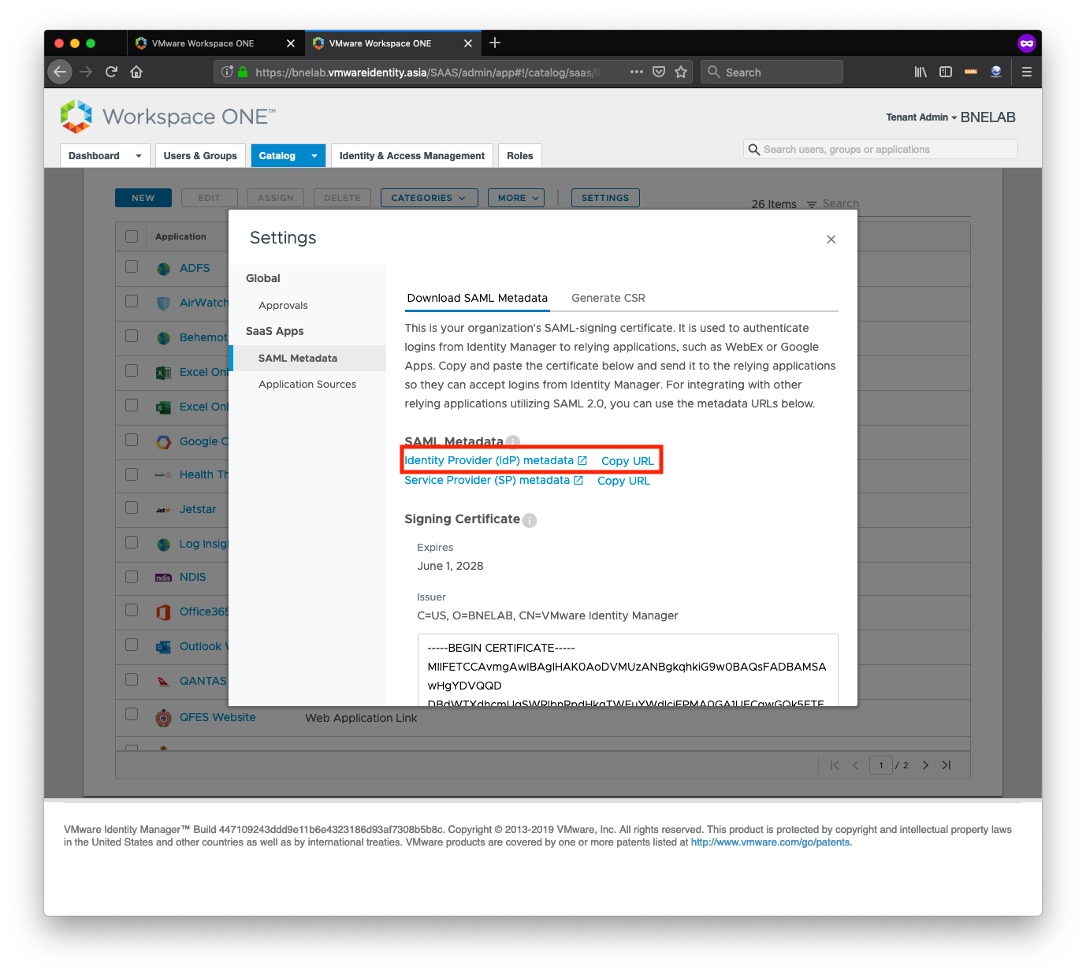Check the AirWatch row checkbox

(132, 301)
